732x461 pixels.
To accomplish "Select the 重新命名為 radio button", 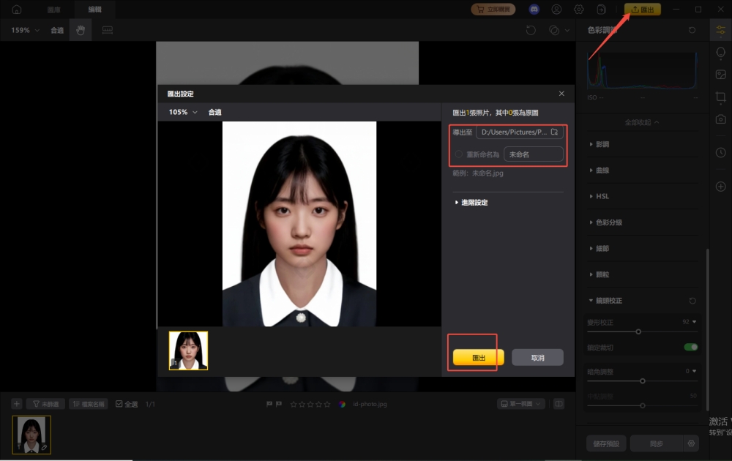I will (457, 154).
